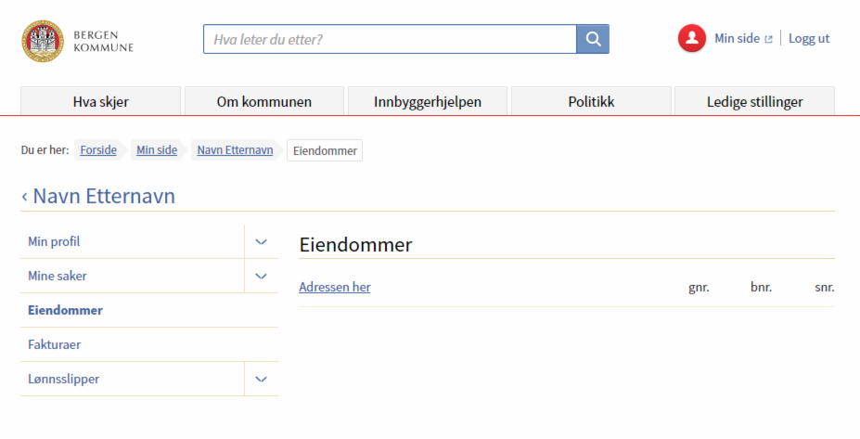The width and height of the screenshot is (860, 439).
Task: Go to the Innbyggerhjelpen tab
Action: click(428, 101)
